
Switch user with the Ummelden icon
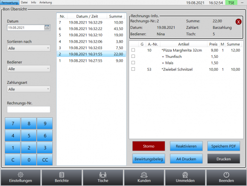tap(185, 175)
